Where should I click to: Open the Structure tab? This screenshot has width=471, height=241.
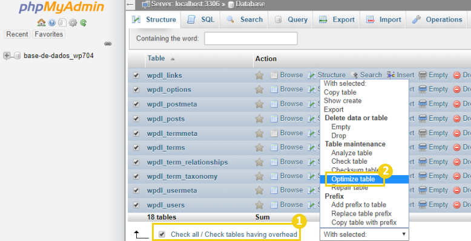click(x=154, y=19)
